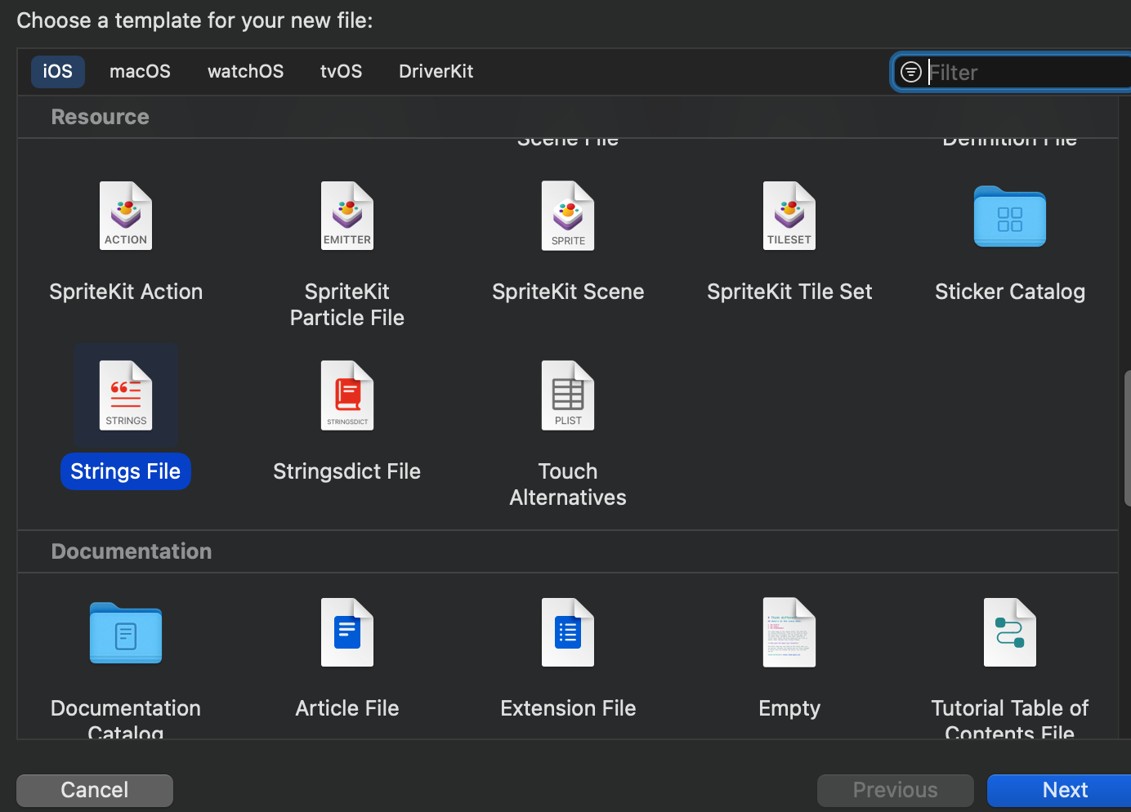This screenshot has width=1131, height=812.
Task: Click the 'Touch Alternatives' label
Action: pos(568,484)
